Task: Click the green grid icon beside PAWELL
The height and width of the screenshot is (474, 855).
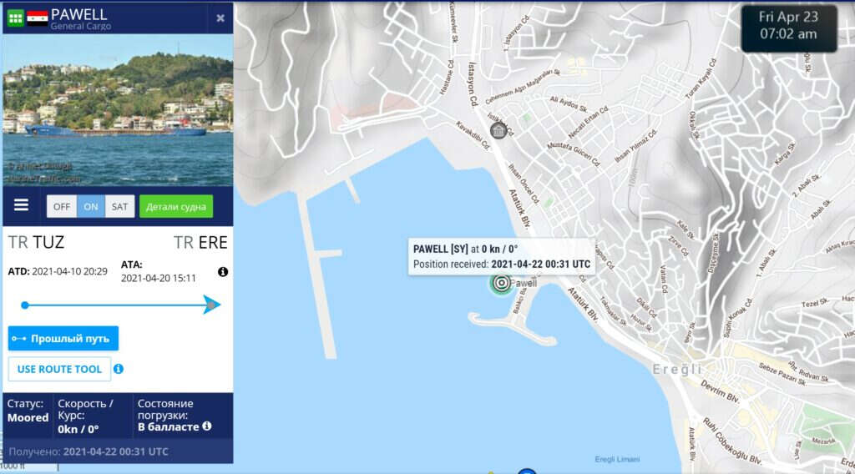Action: [x=15, y=18]
